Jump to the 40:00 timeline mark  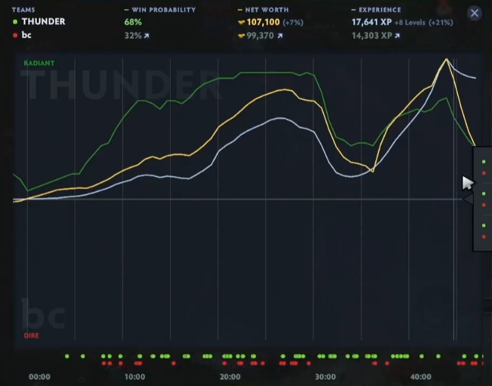[x=420, y=377]
